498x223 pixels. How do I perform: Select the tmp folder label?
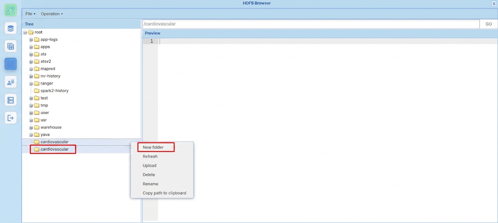(44, 105)
